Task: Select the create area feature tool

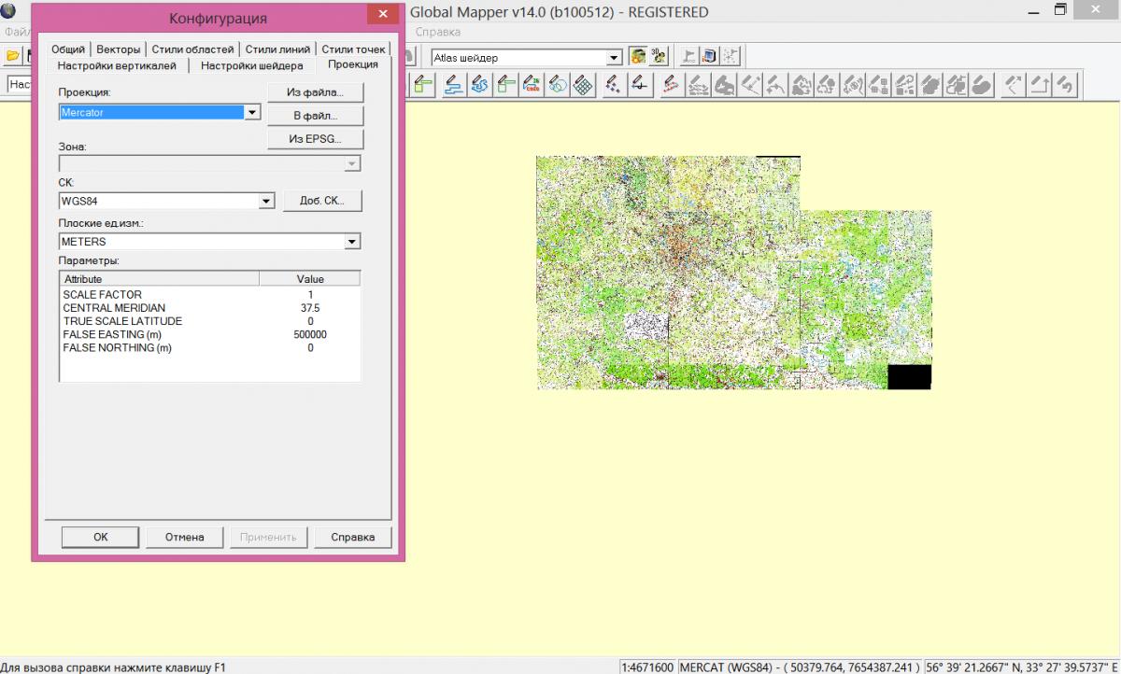Action: (423, 86)
